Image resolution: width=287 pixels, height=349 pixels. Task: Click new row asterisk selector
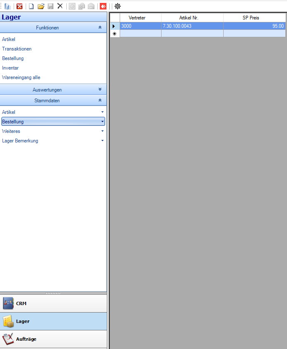[x=115, y=34]
